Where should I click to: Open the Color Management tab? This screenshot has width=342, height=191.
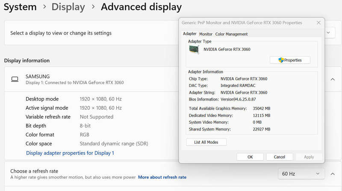tap(231, 34)
